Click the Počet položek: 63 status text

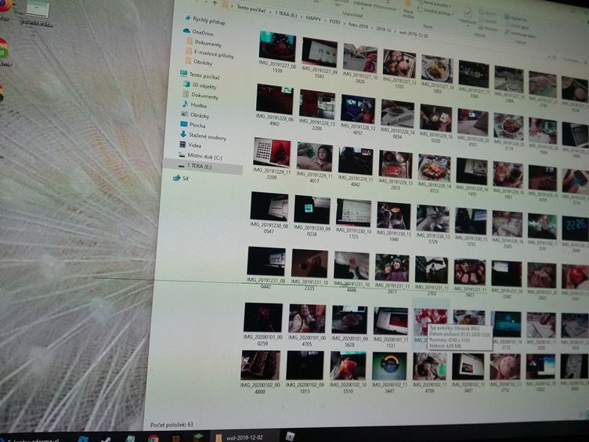click(x=172, y=424)
